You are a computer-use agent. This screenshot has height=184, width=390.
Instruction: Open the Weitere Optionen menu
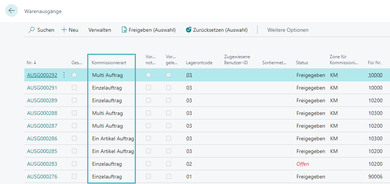287,30
